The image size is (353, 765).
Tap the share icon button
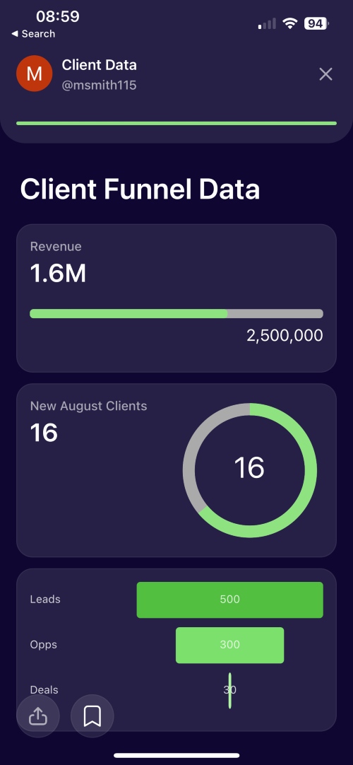pos(38,716)
